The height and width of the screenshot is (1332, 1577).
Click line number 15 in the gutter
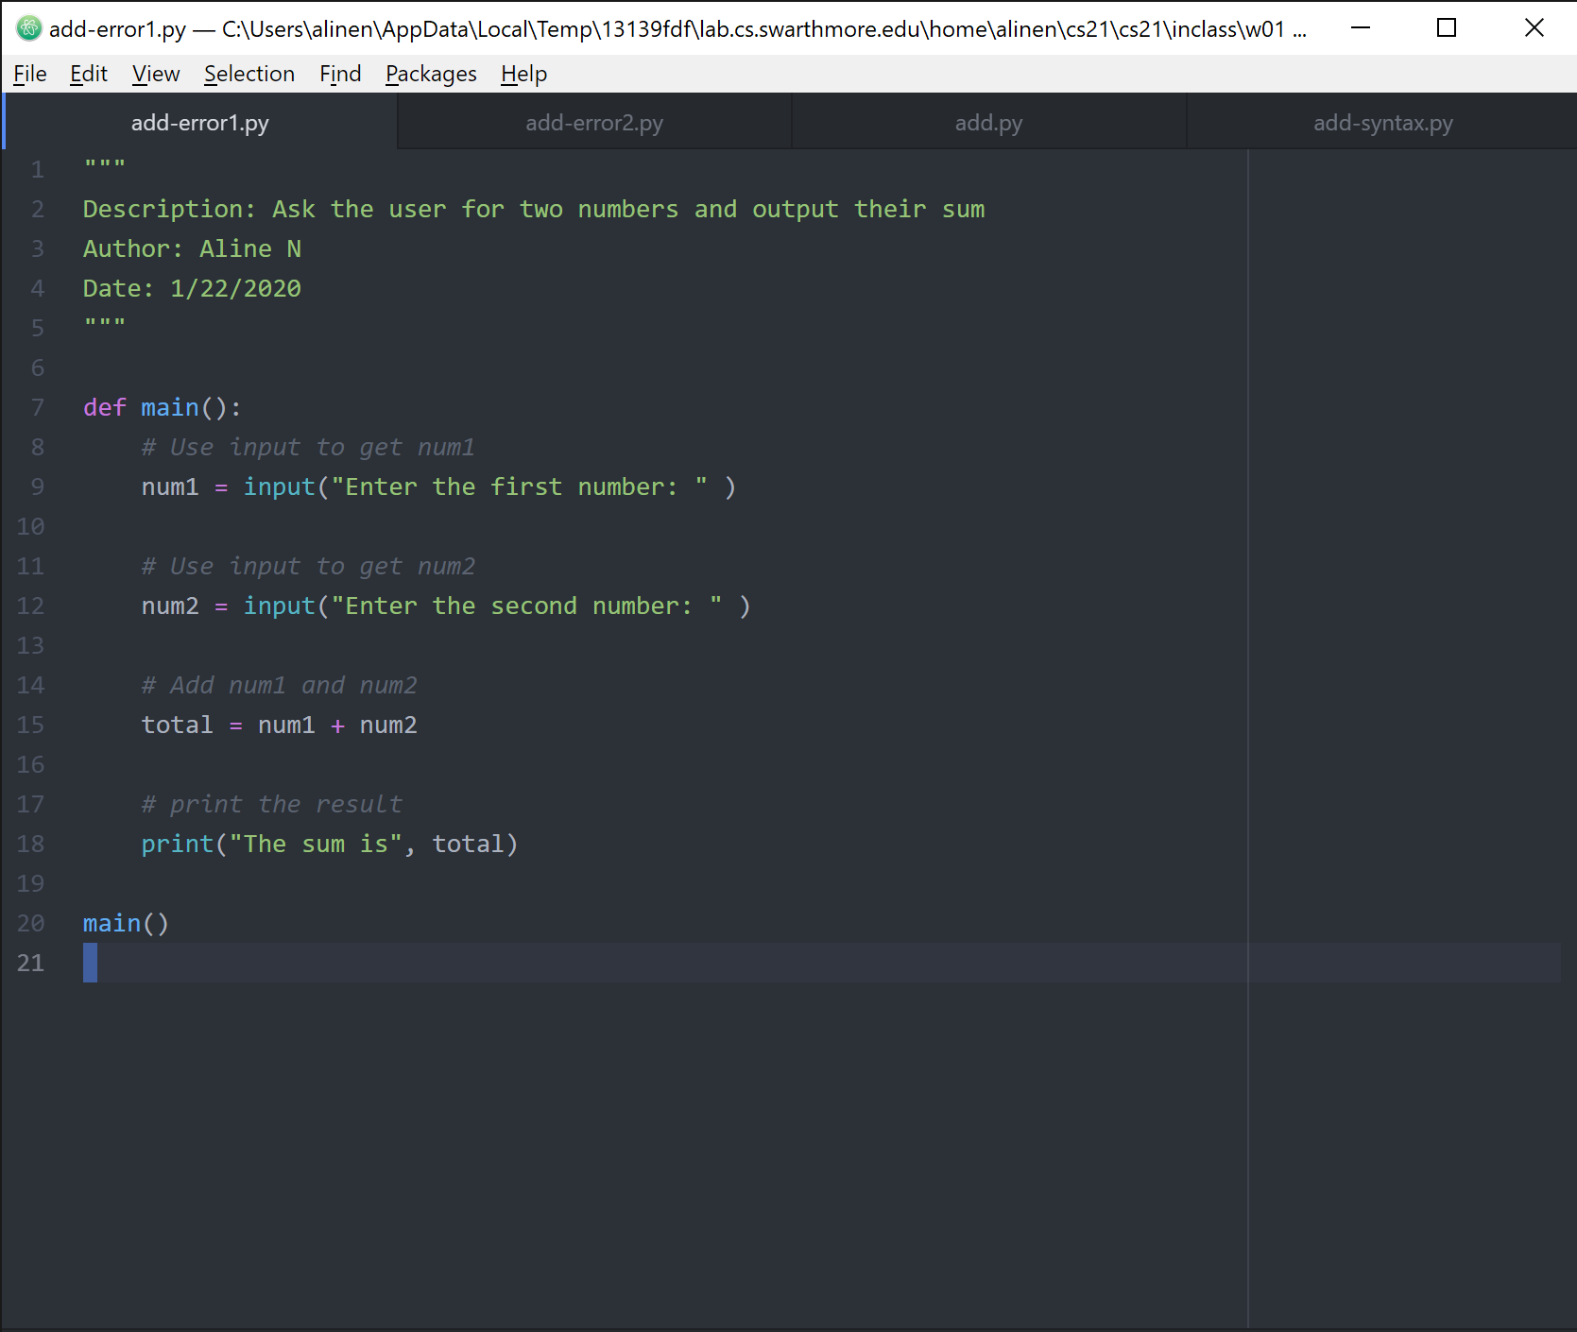click(30, 725)
